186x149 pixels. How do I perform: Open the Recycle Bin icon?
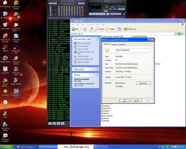pyautogui.click(x=5, y=26)
